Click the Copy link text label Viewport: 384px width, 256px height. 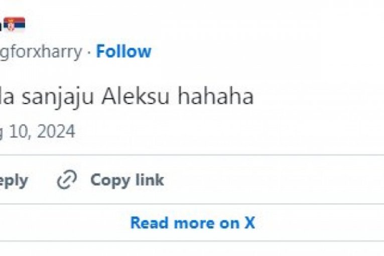[127, 180]
